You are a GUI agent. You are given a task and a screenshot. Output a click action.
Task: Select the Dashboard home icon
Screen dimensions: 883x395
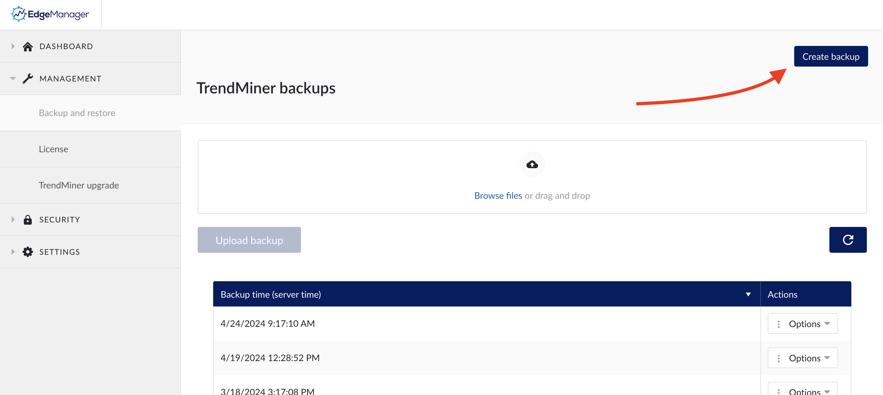pos(28,46)
